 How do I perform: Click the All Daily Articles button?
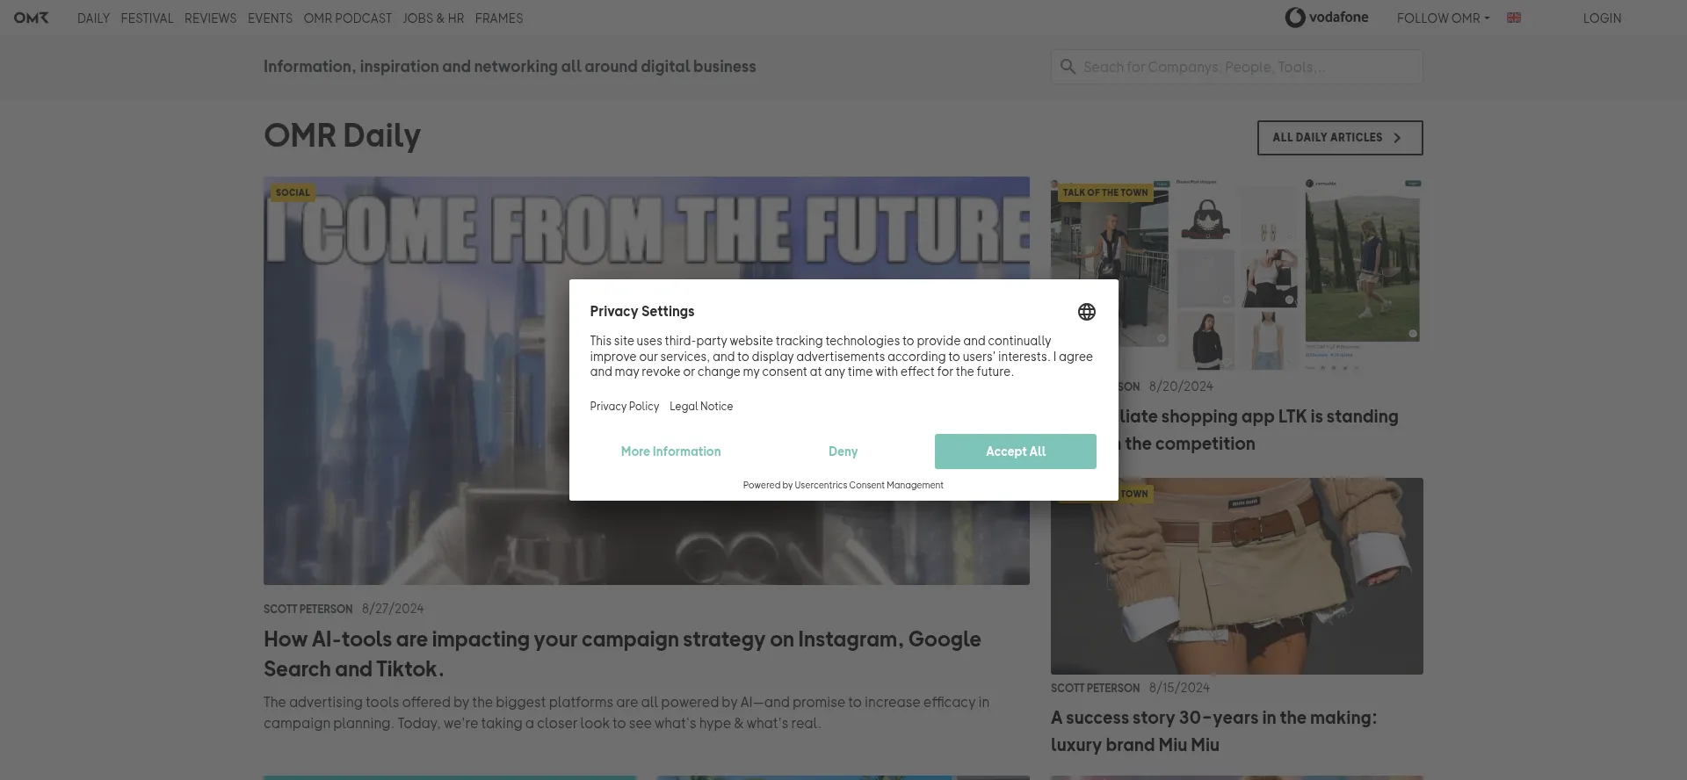tap(1339, 138)
